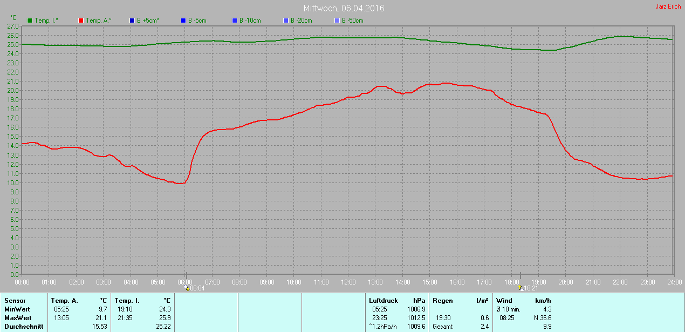685x332 pixels.
Task: Click the Temp. A. column header
Action: pyautogui.click(x=65, y=301)
